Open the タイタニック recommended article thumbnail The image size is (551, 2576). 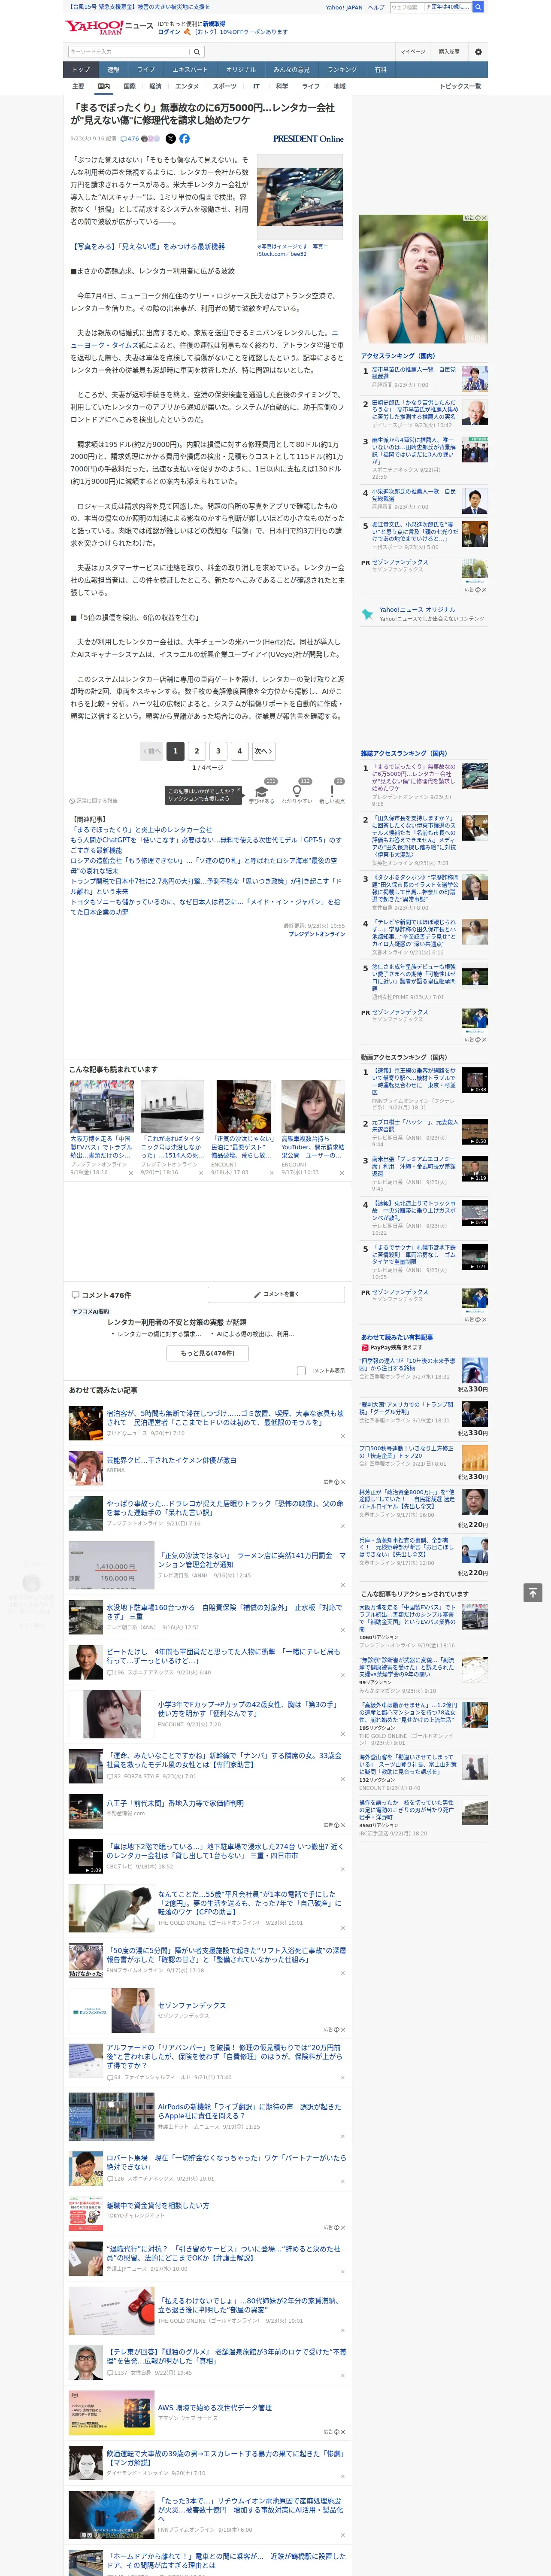click(x=172, y=1105)
